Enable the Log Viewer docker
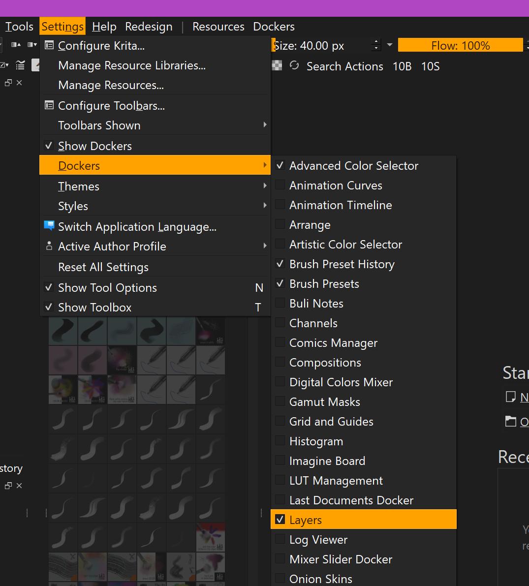 coord(363,539)
